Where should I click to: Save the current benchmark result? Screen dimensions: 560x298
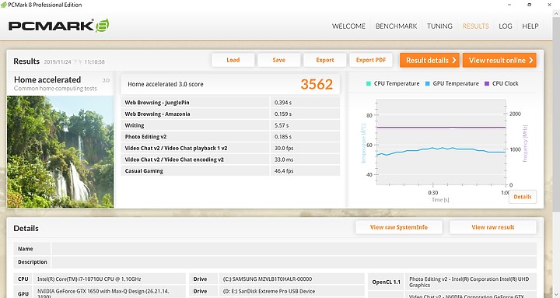(x=279, y=60)
